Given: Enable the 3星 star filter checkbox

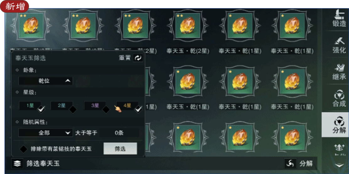Looking at the screenshot, I should pos(106,109).
